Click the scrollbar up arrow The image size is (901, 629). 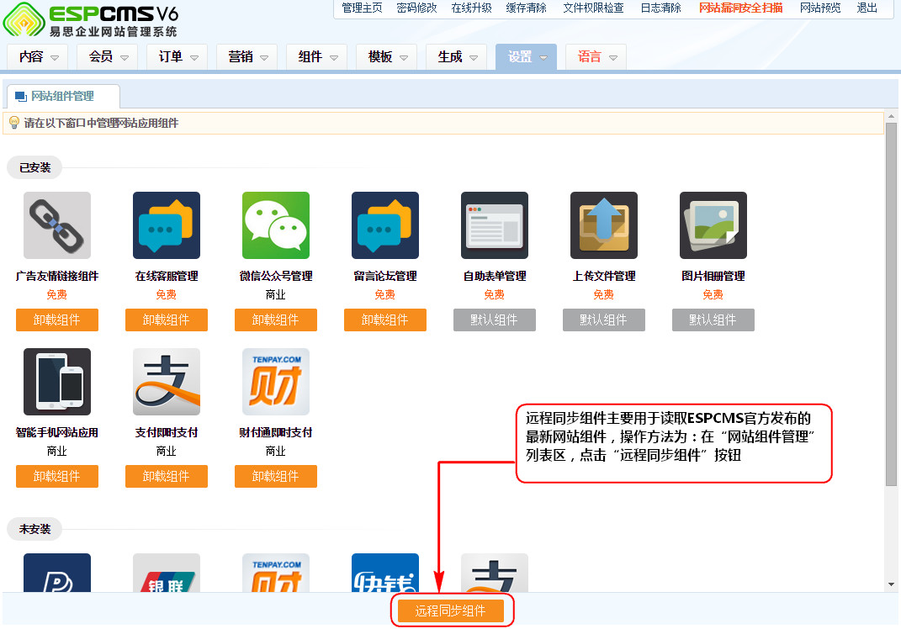tap(891, 116)
